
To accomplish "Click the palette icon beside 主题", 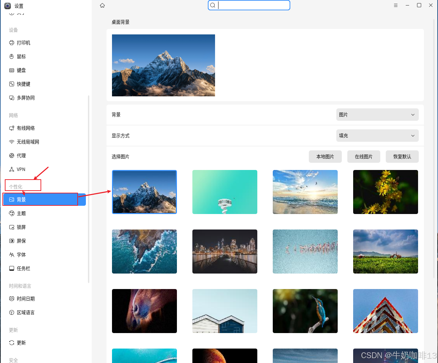I will tap(12, 213).
